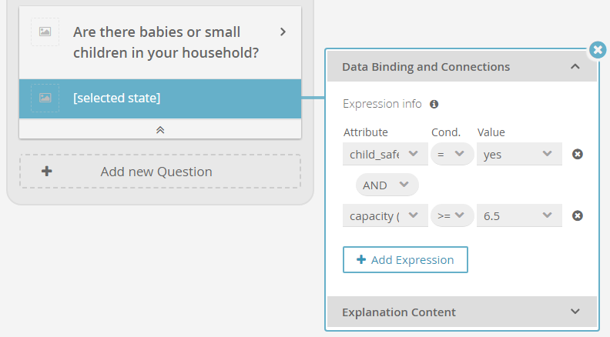Open the babies or small children question arrow
This screenshot has width=610, height=337.
point(283,32)
